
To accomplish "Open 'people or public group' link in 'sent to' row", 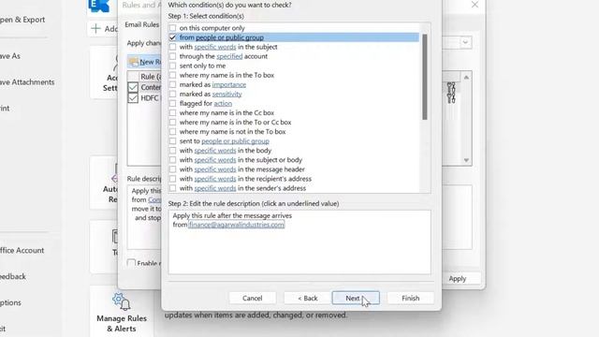I will [x=235, y=141].
